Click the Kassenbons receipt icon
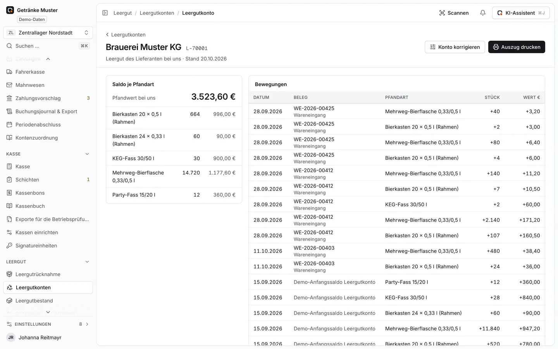 9,193
